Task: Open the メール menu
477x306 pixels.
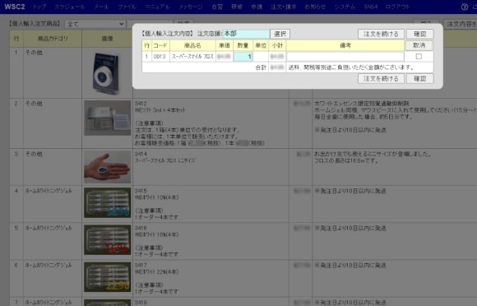Action: coord(101,7)
